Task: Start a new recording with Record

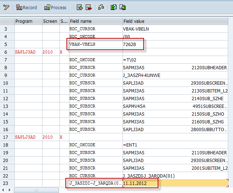Action: pyautogui.click(x=27, y=7)
